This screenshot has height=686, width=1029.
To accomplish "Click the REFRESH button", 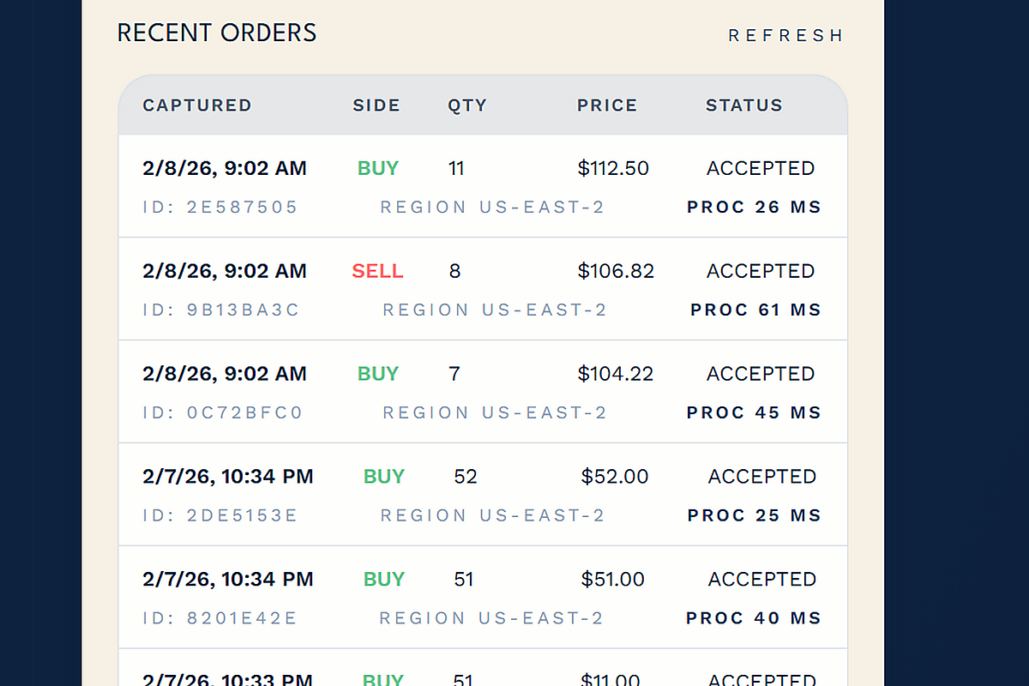I will (785, 35).
